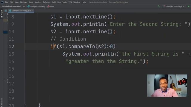
Task: Open the View menu
Action: coord(16,2)
